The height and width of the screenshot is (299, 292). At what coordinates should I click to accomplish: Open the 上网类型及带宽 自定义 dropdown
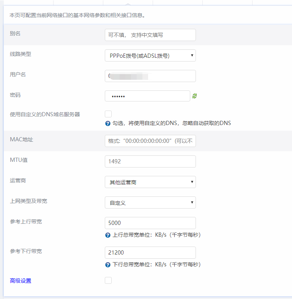(150, 202)
